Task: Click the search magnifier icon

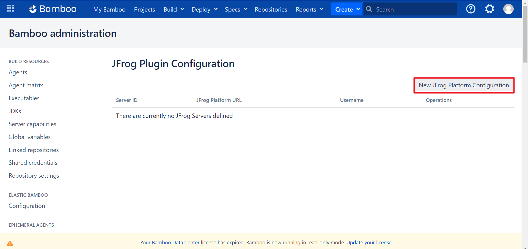Action: (369, 9)
